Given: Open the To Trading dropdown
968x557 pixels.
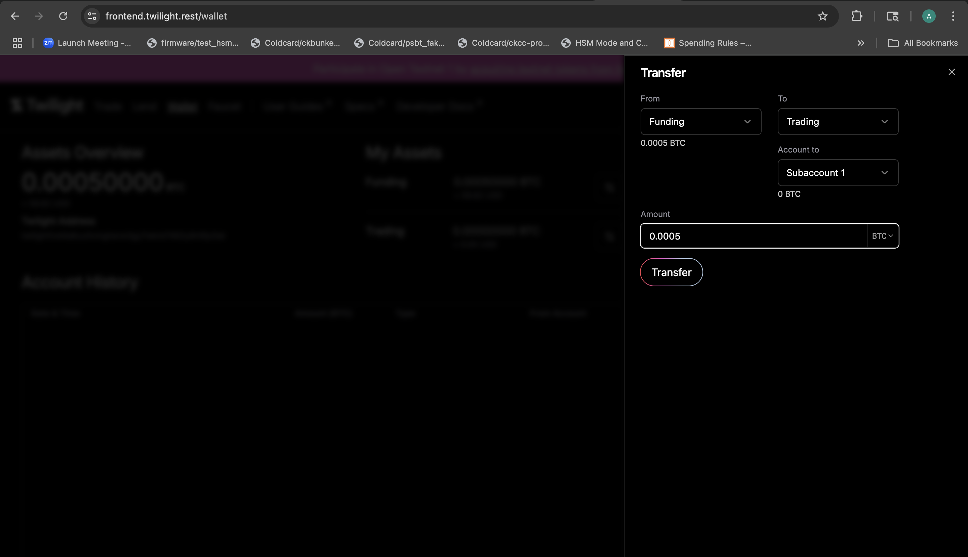Looking at the screenshot, I should point(838,122).
